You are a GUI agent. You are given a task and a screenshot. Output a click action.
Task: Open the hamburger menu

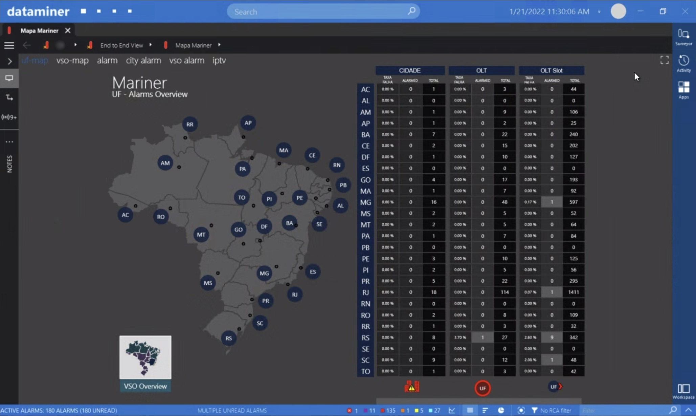click(9, 45)
